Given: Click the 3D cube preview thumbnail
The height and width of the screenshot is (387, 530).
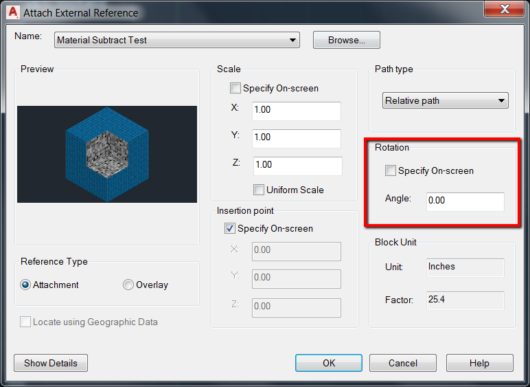Looking at the screenshot, I should (x=107, y=154).
